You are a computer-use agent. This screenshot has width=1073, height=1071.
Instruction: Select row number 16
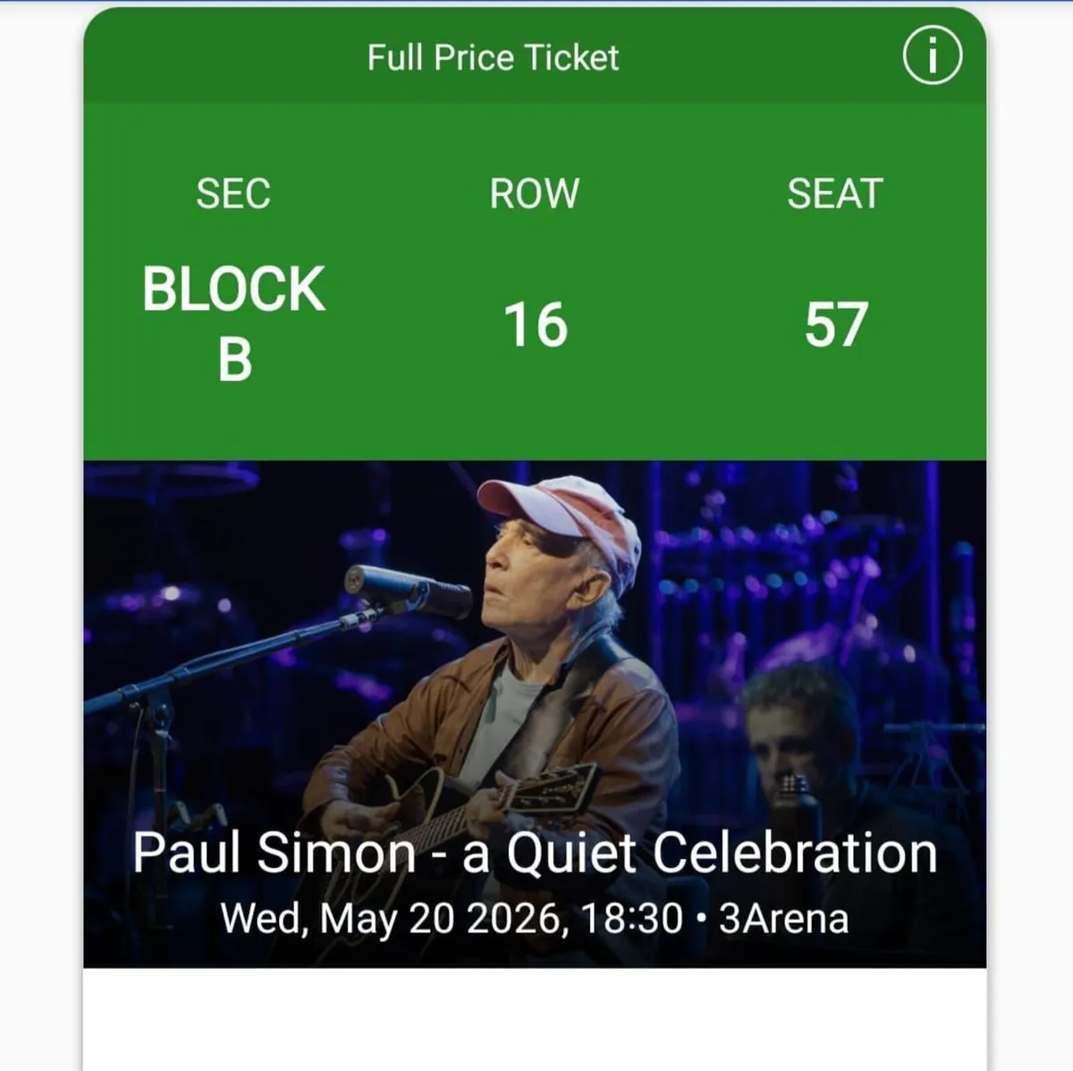pyautogui.click(x=534, y=327)
